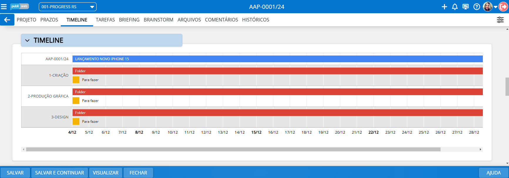Click the 19/12 date label

323,132
